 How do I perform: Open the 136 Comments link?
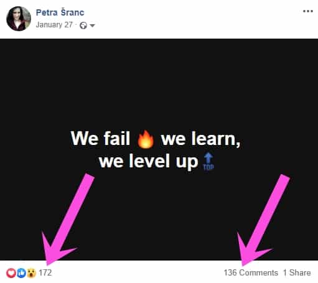click(x=251, y=272)
